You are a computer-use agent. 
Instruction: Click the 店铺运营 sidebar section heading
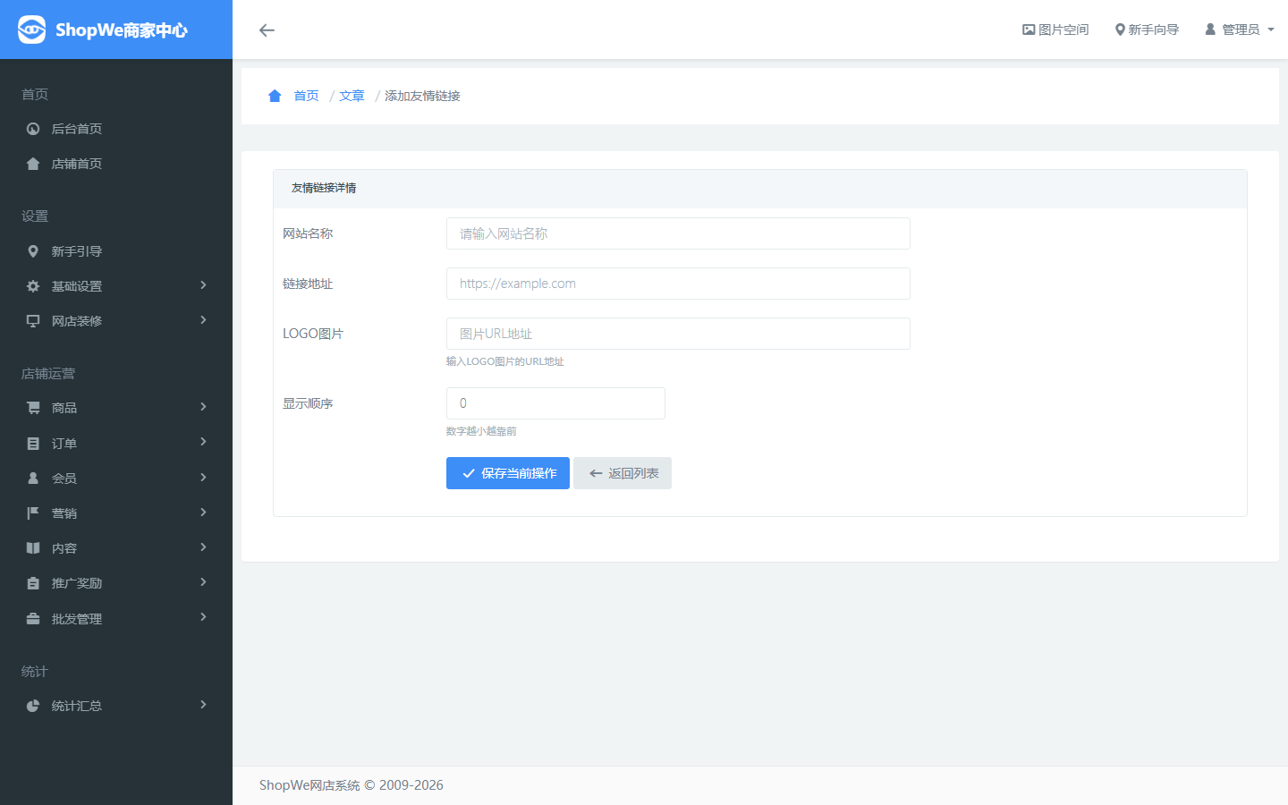point(48,373)
